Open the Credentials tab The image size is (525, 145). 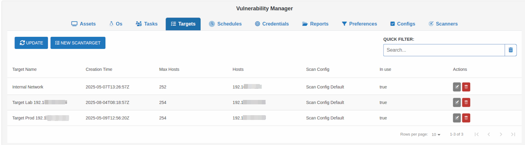click(272, 24)
